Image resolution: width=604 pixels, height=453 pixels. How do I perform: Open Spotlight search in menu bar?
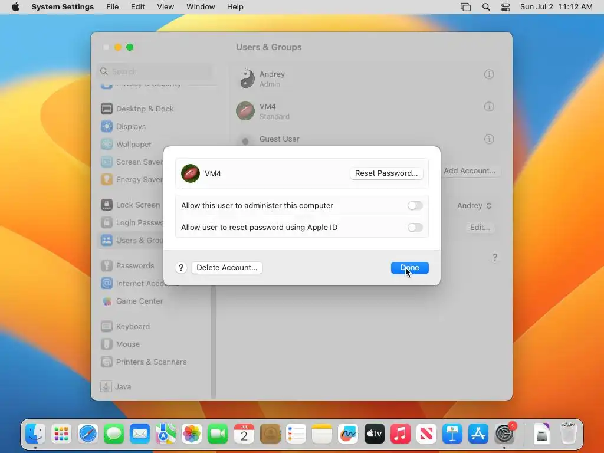pyautogui.click(x=486, y=7)
